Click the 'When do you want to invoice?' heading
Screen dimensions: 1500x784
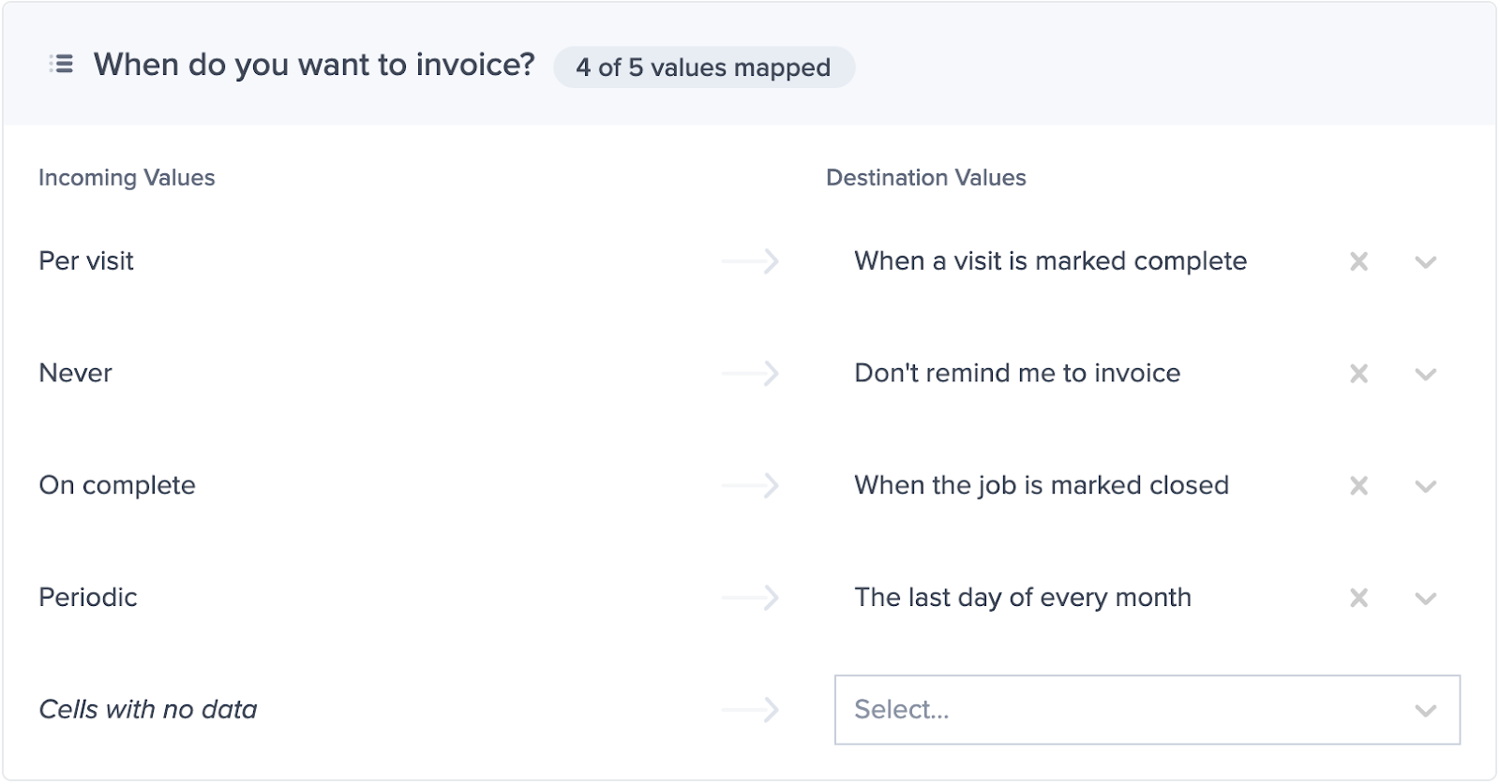[314, 65]
